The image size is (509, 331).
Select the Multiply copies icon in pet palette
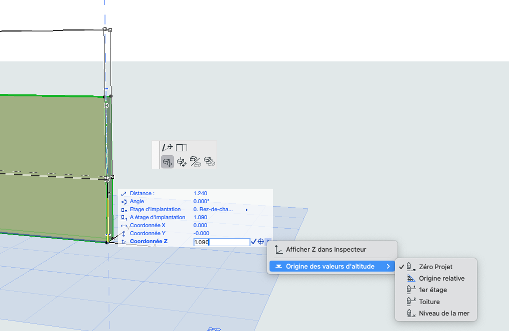[x=209, y=161]
